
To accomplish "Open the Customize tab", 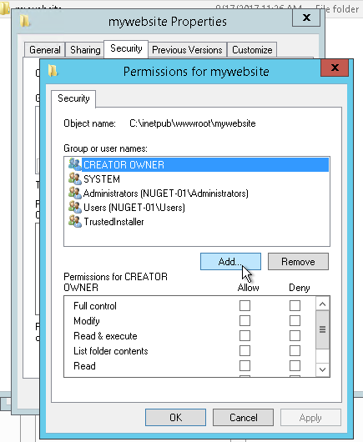I will click(252, 50).
